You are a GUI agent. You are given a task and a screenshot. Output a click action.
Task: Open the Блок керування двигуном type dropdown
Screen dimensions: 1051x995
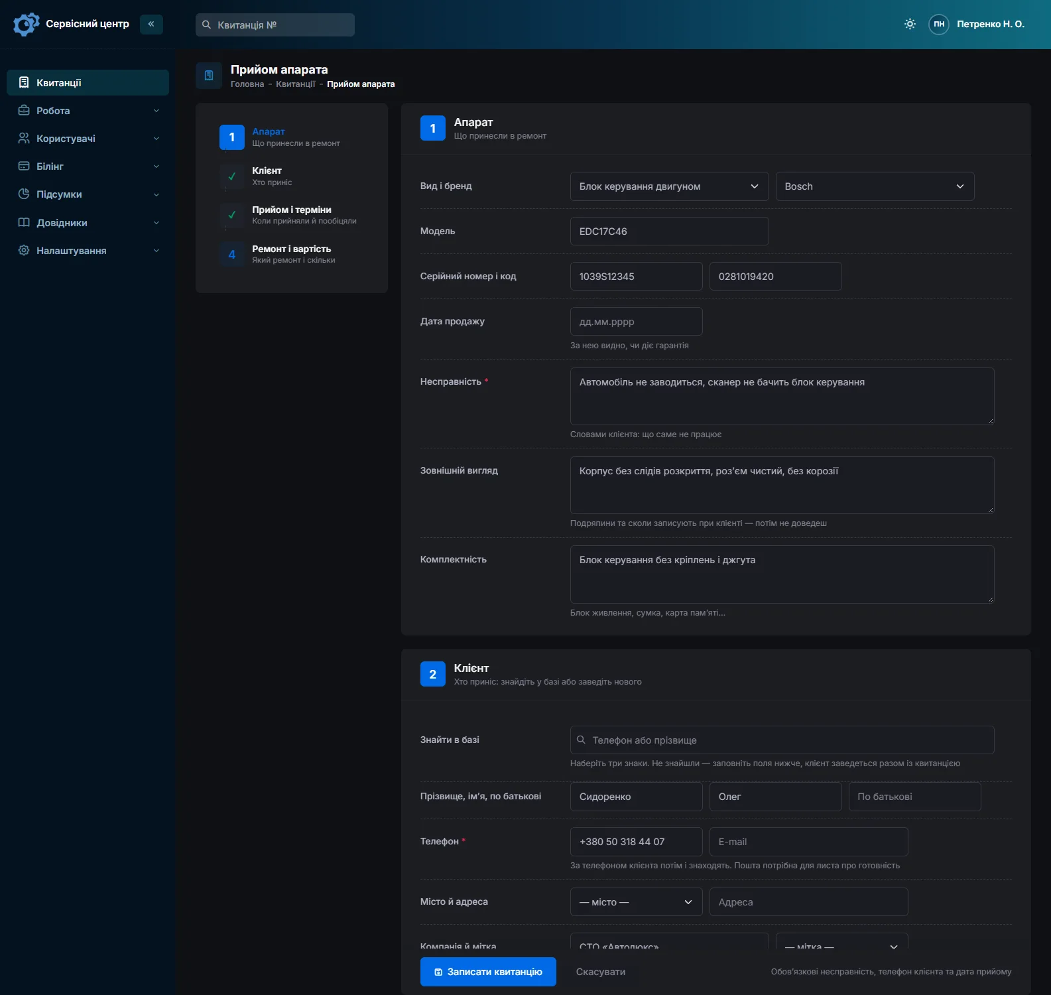point(669,186)
